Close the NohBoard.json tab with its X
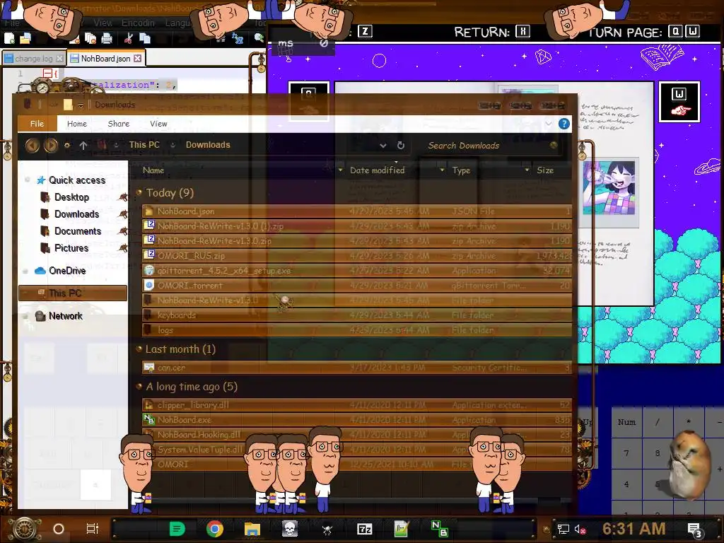The width and height of the screenshot is (724, 543). 138,59
